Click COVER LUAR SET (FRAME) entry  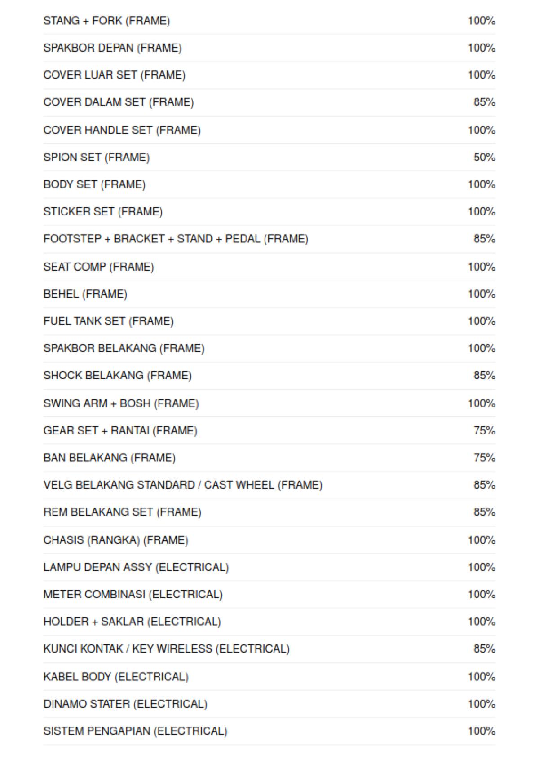(114, 75)
